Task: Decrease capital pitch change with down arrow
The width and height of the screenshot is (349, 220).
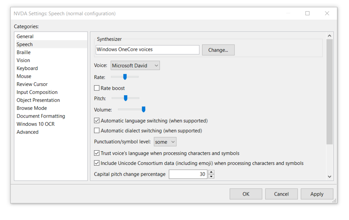Action: pos(211,176)
